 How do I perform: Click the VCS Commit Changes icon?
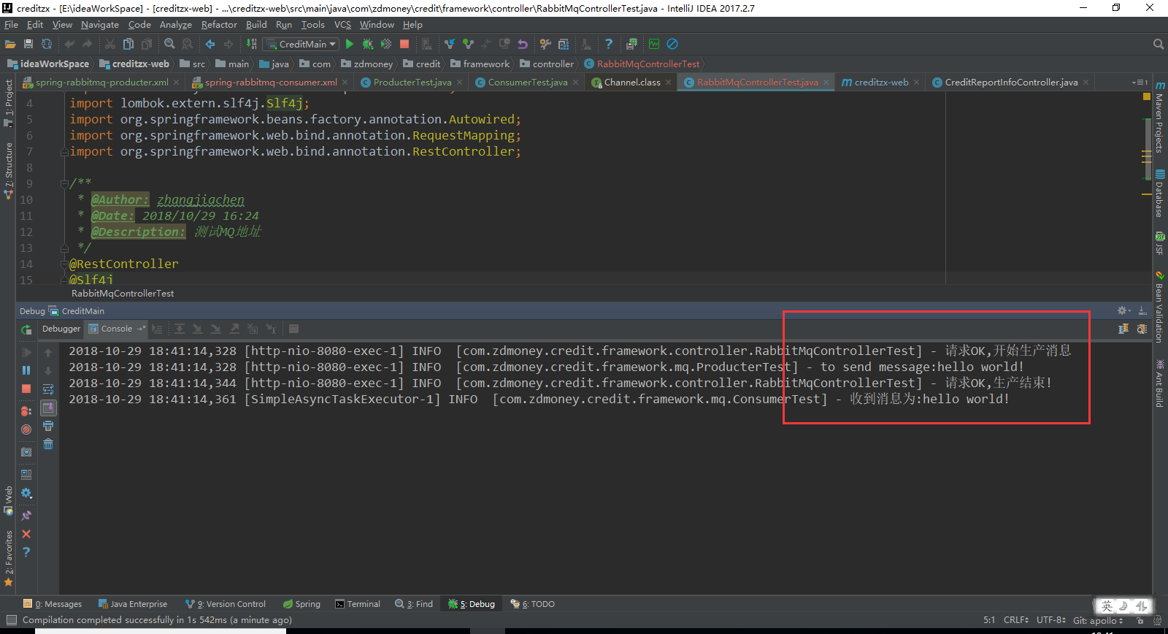(x=468, y=45)
